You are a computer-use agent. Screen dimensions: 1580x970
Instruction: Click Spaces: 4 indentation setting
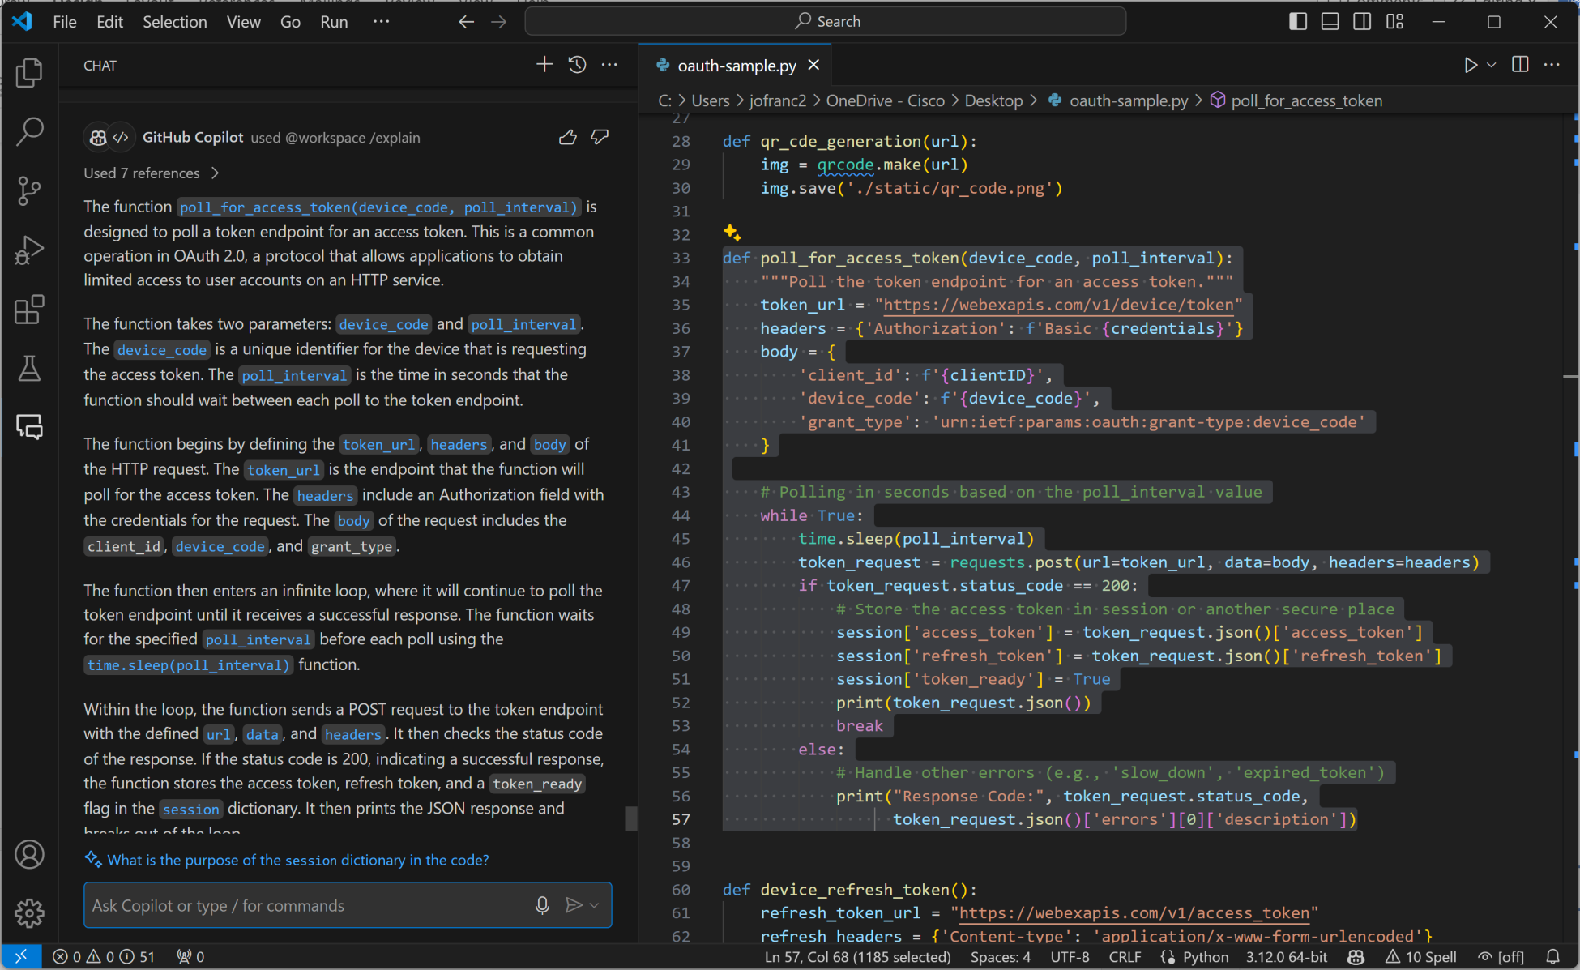click(x=1001, y=957)
